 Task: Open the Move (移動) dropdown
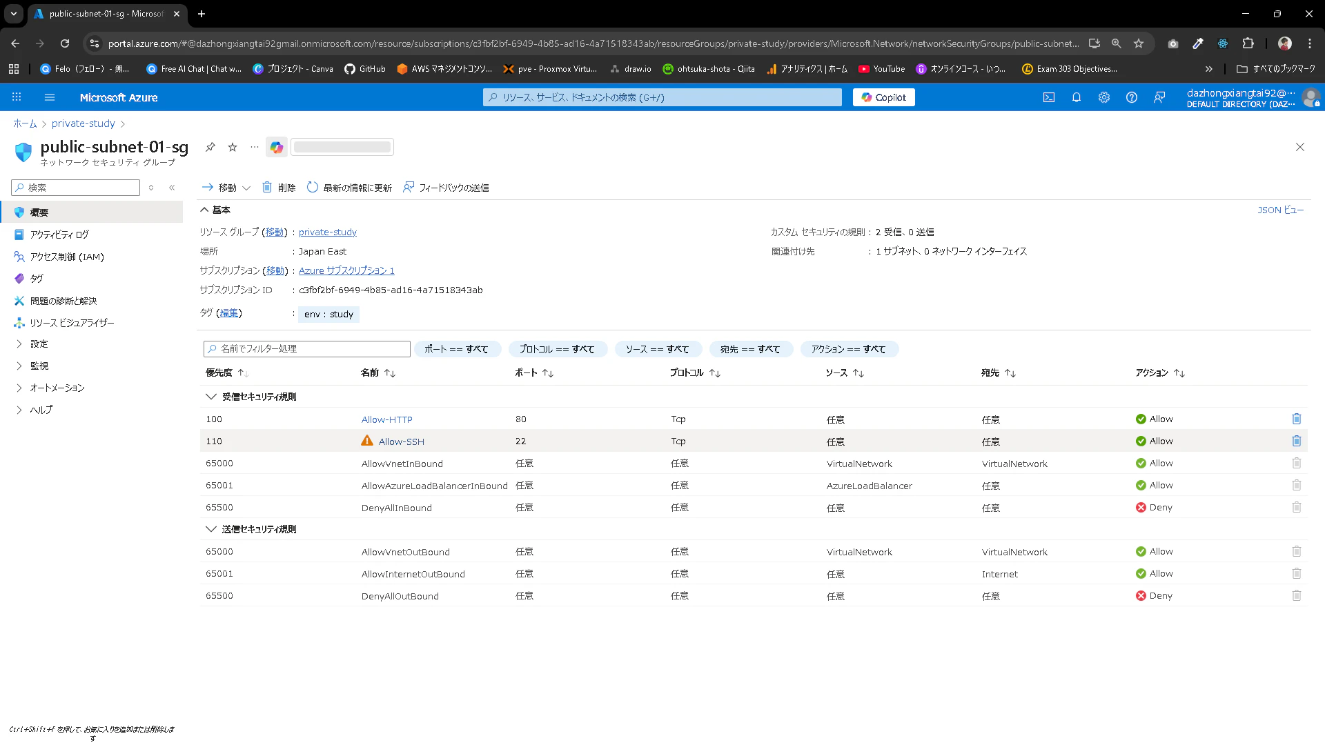tap(226, 188)
